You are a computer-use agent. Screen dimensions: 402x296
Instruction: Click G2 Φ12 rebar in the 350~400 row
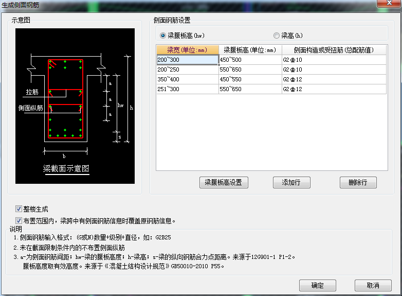click(x=334, y=79)
